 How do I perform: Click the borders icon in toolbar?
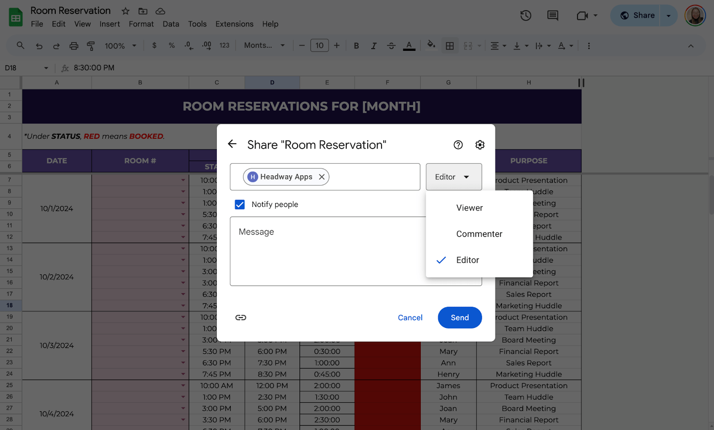point(450,45)
